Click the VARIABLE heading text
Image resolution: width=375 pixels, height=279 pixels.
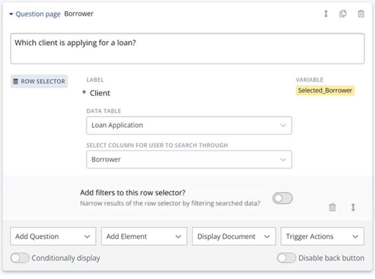pyautogui.click(x=309, y=80)
